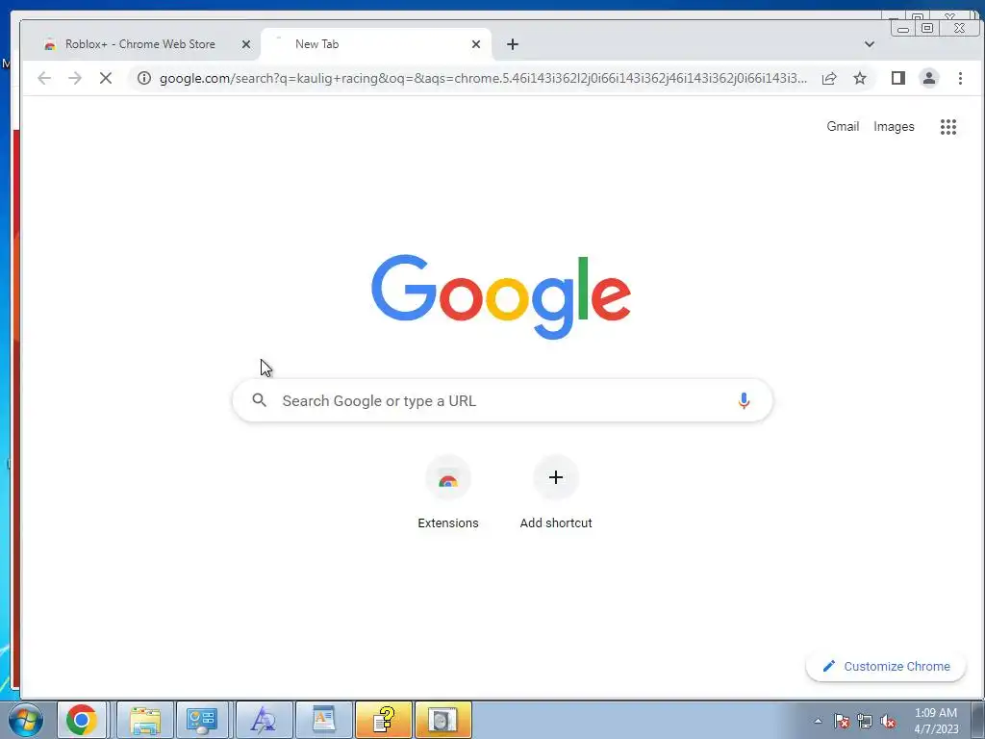Open Action Center flag in tray
The image size is (985, 739).
tap(842, 721)
